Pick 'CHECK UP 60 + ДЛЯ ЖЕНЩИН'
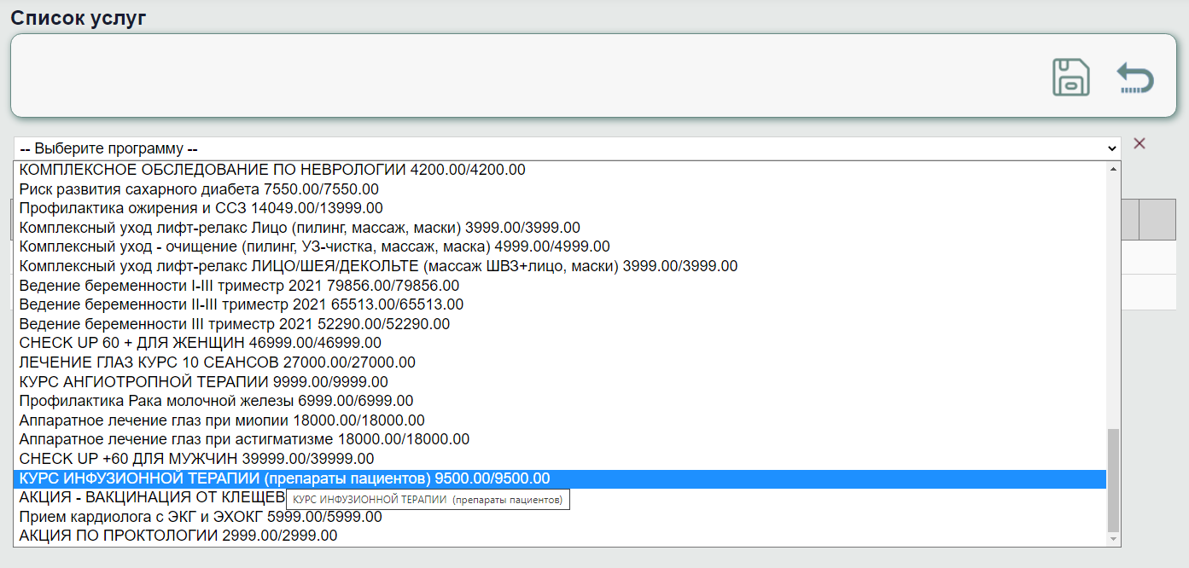1189x568 pixels. click(200, 343)
